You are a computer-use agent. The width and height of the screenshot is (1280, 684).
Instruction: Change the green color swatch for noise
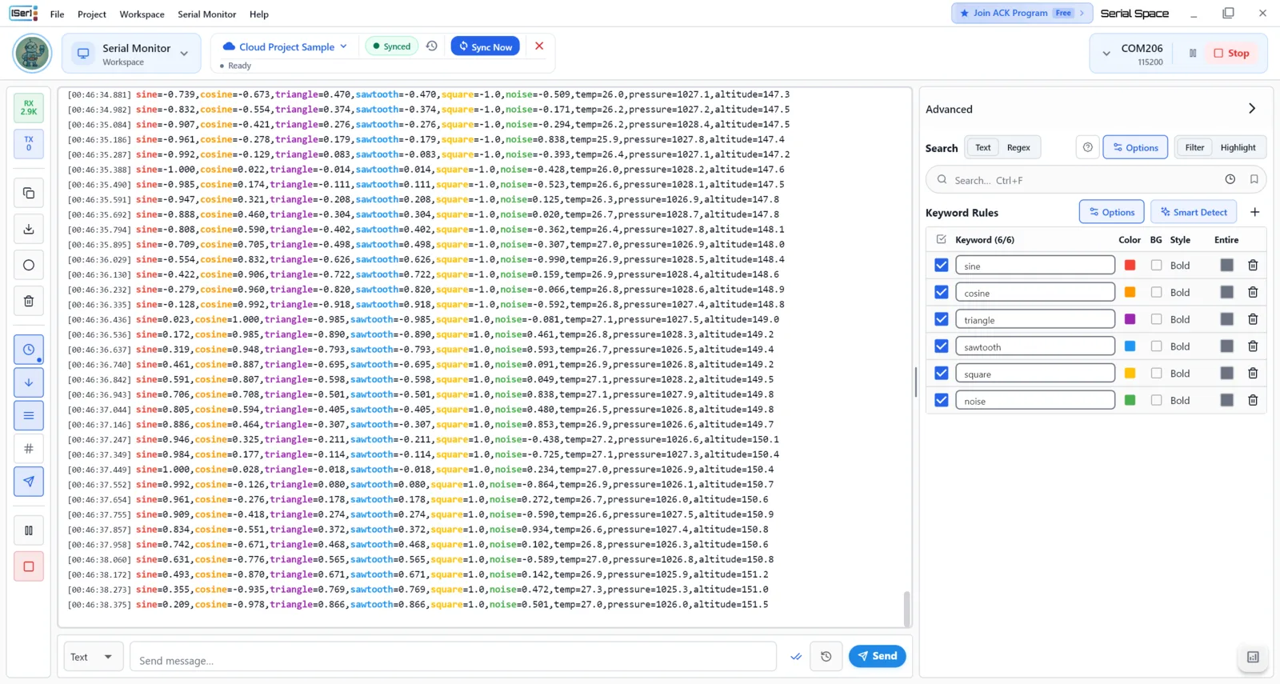tap(1130, 400)
